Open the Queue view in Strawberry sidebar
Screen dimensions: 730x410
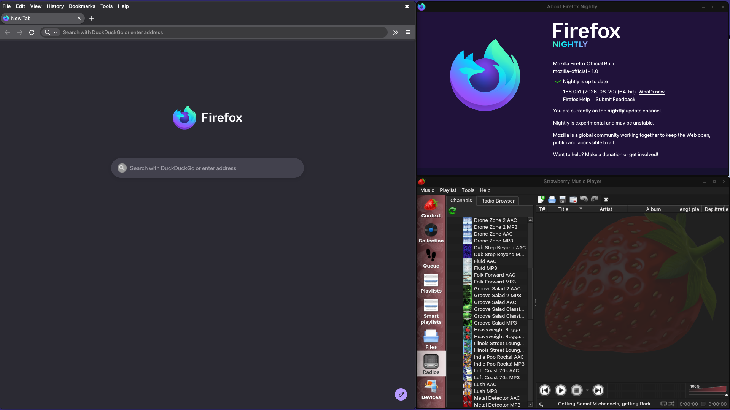click(x=431, y=258)
